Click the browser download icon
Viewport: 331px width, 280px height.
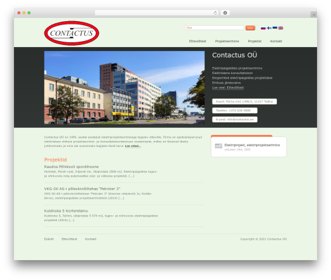[225, 13]
